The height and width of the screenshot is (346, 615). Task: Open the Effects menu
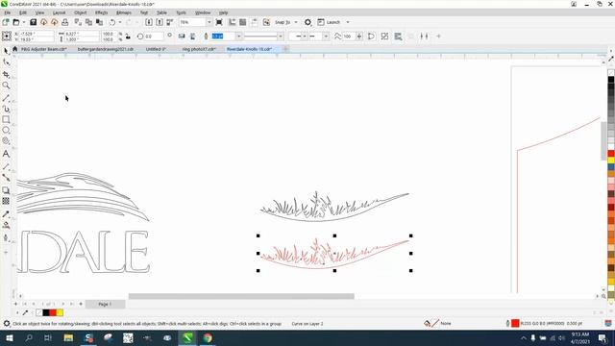(x=102, y=12)
